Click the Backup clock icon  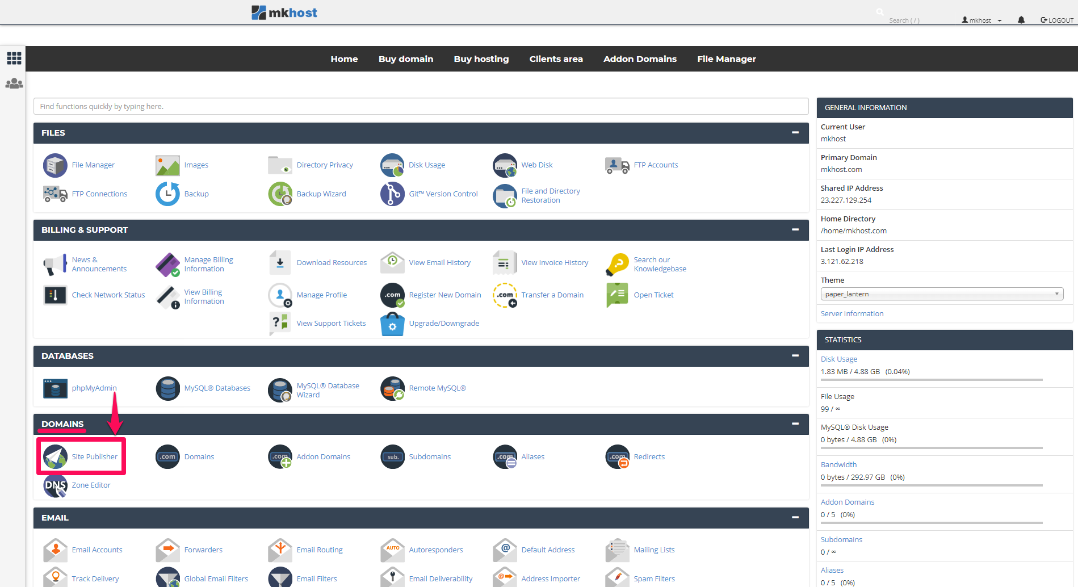(x=167, y=194)
